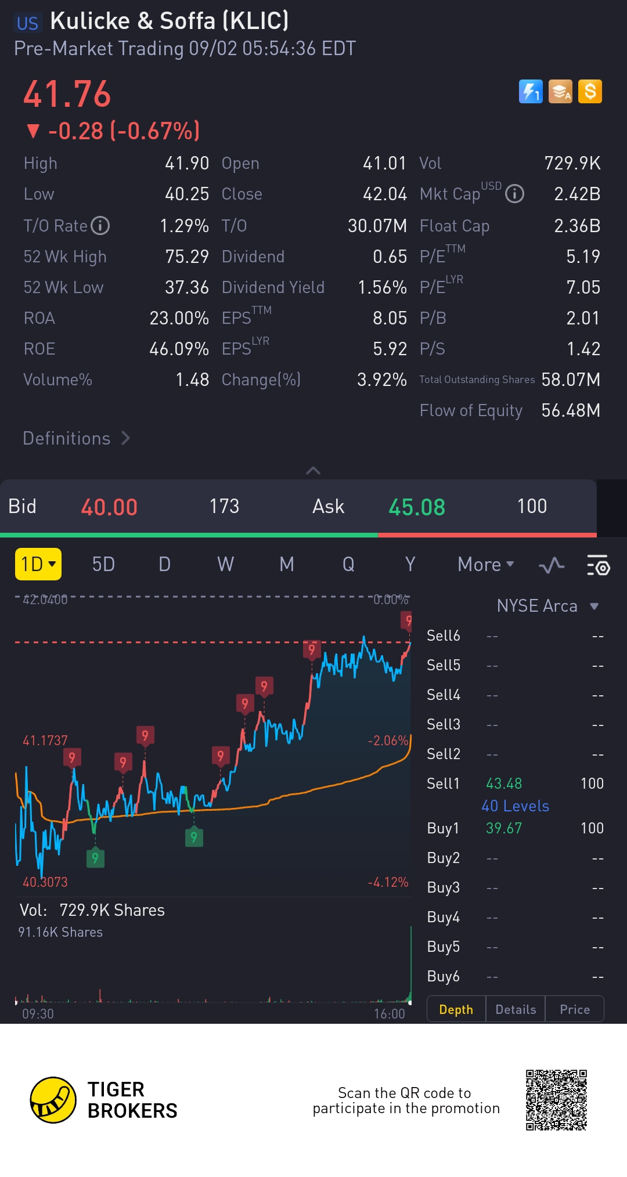Image resolution: width=627 pixels, height=1177 pixels.
Task: Open the chart display settings icon
Action: (597, 565)
